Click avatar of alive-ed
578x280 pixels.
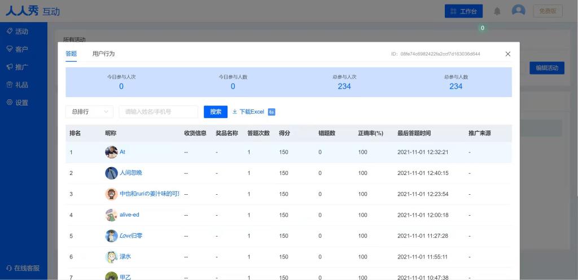tap(111, 215)
